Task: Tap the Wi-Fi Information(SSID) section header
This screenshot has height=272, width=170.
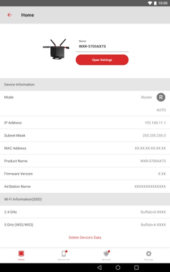Action: click(85, 199)
